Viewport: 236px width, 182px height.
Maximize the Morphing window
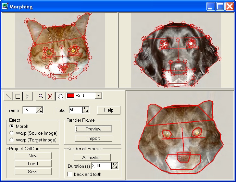pos(220,6)
